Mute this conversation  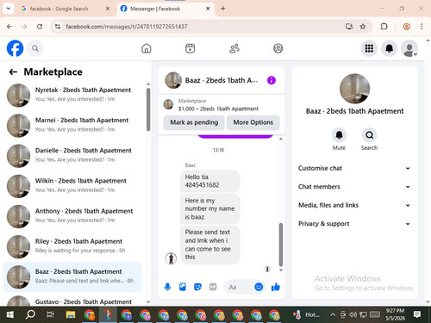tap(339, 140)
